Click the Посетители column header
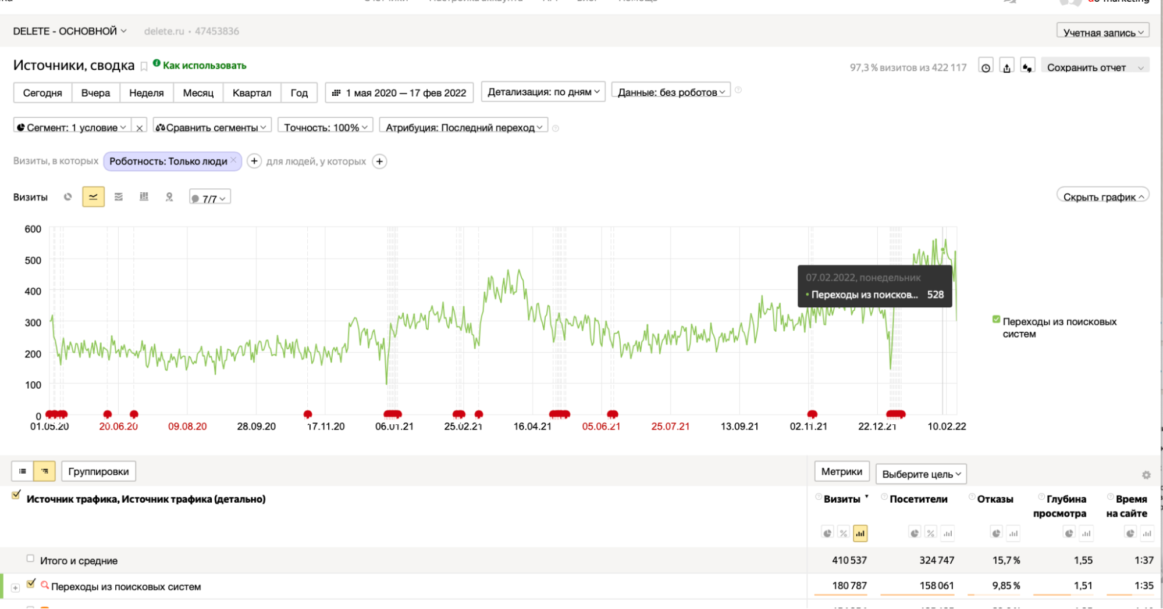1163x609 pixels. (918, 499)
